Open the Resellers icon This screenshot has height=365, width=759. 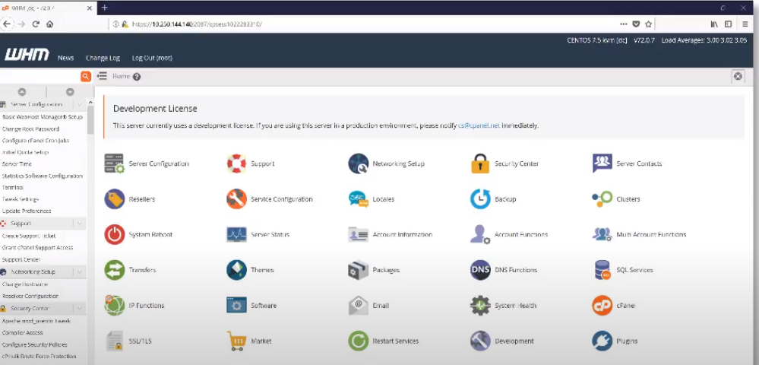(114, 198)
